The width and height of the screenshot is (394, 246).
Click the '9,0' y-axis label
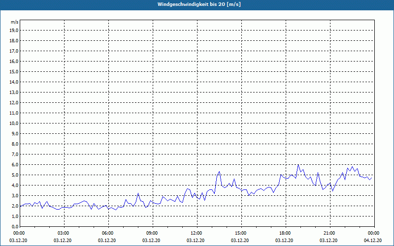pos(15,133)
